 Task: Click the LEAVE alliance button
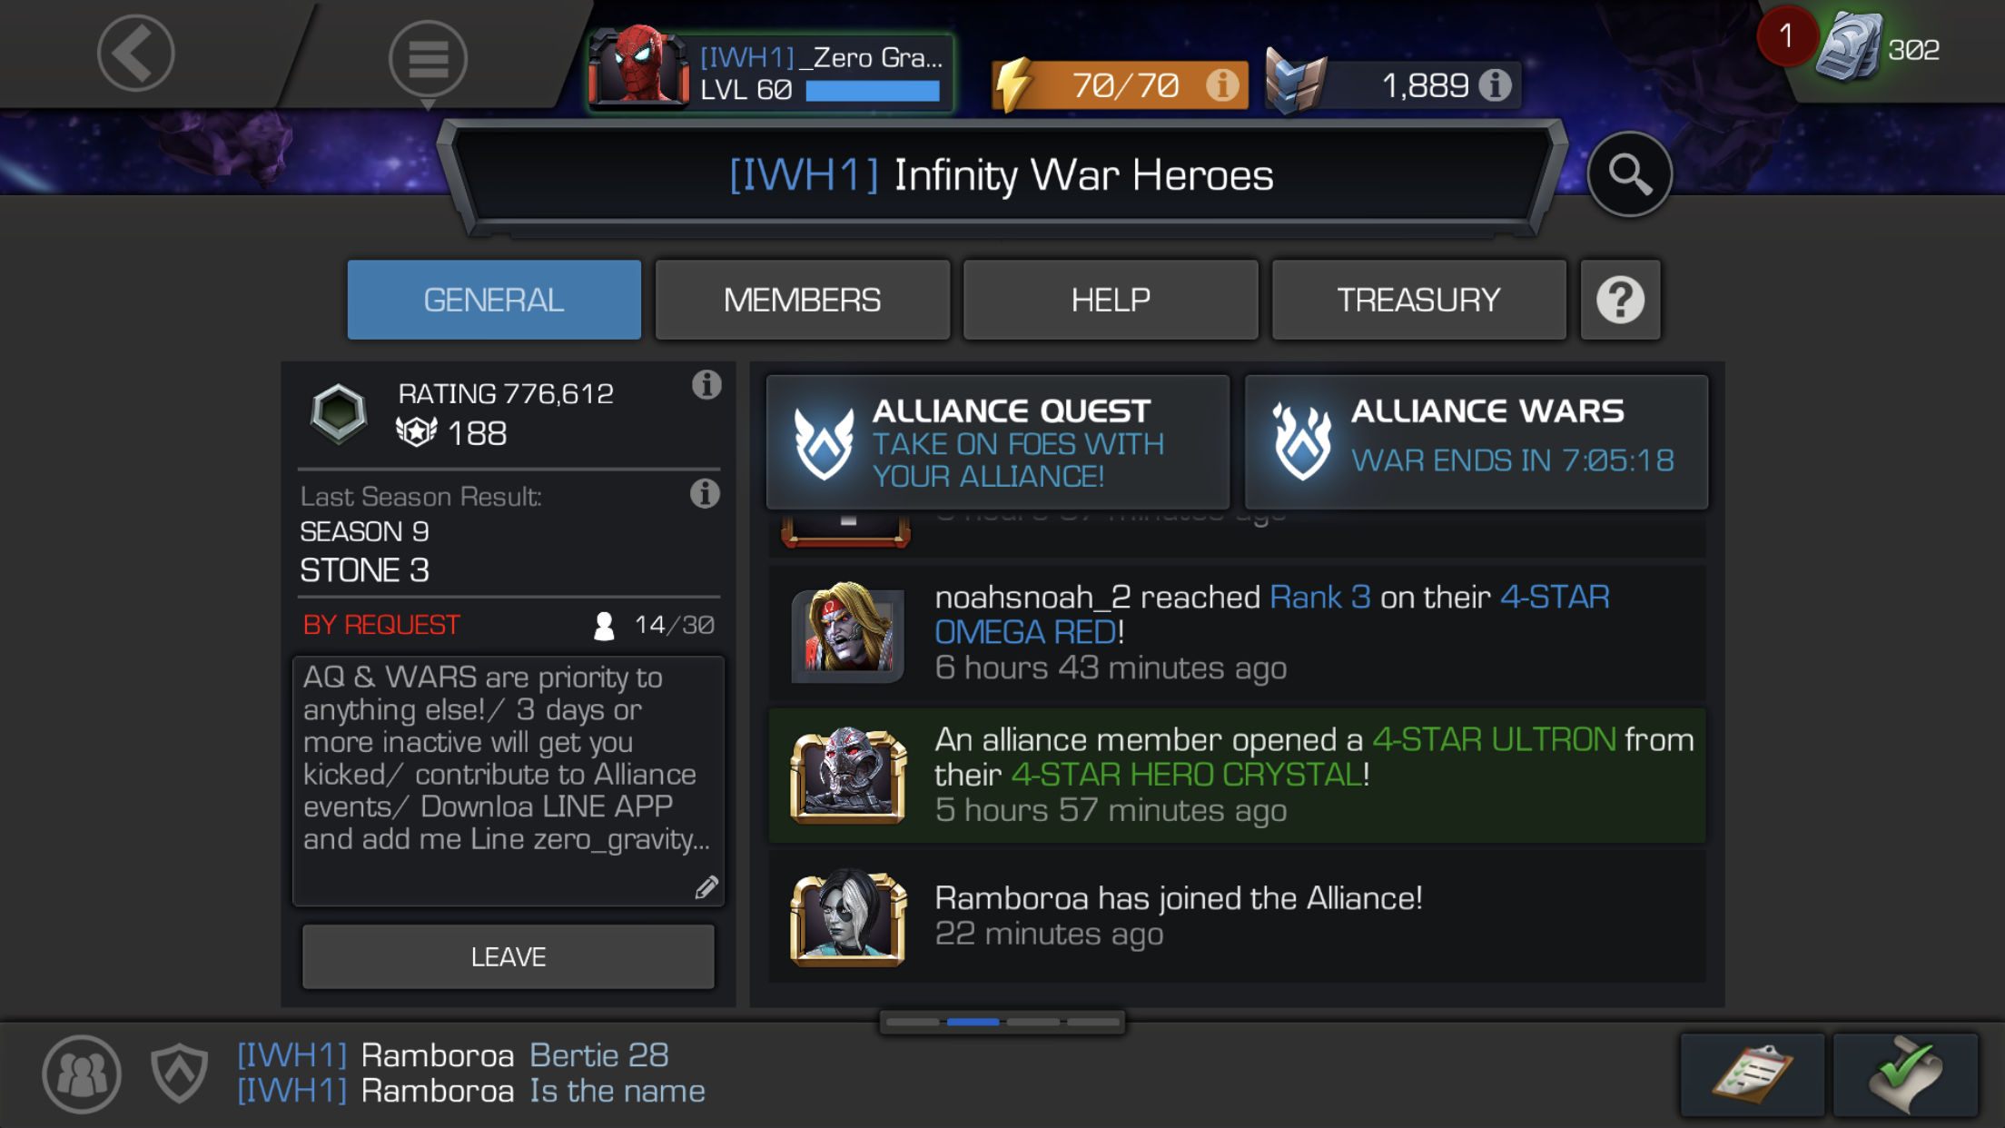pyautogui.click(x=509, y=956)
